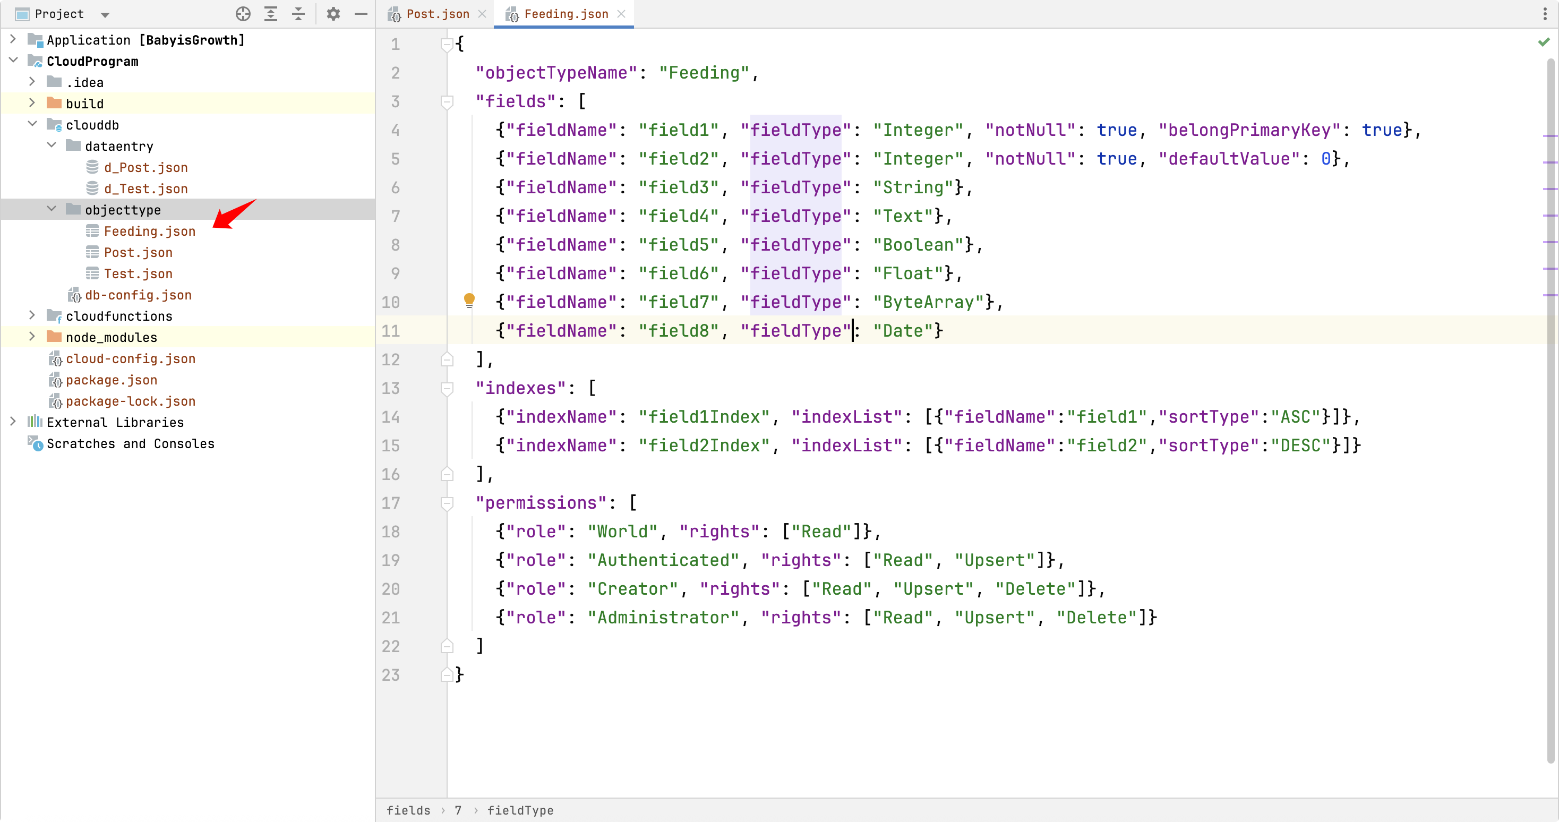Hide the Project panel with minus icon
The width and height of the screenshot is (1559, 822).
(x=361, y=14)
